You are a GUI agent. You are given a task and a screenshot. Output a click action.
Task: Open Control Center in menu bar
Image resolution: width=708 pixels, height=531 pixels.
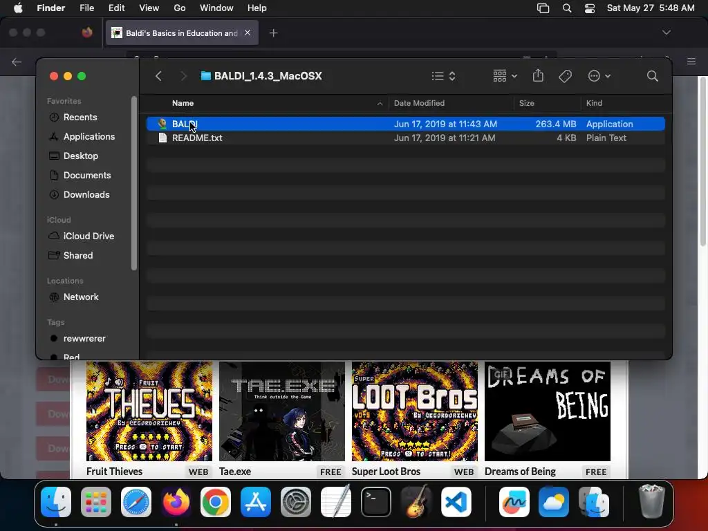click(590, 8)
